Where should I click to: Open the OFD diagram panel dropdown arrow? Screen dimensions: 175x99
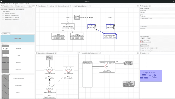(80, 53)
